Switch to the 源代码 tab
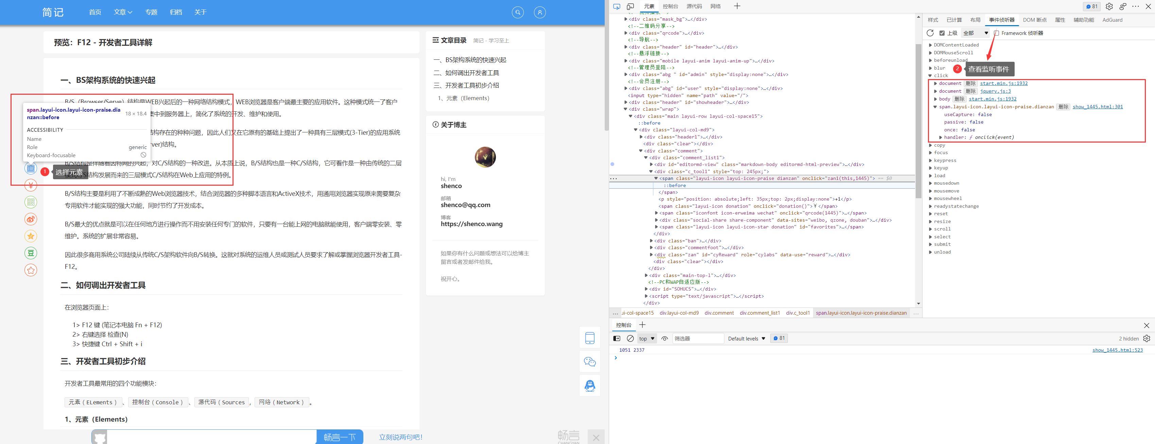This screenshot has width=1155, height=444. pyautogui.click(x=694, y=6)
